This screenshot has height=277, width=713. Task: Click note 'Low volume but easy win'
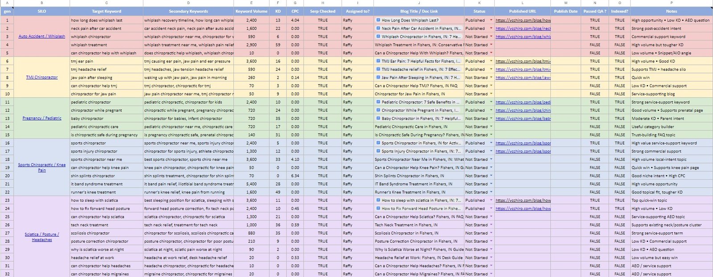click(672, 257)
